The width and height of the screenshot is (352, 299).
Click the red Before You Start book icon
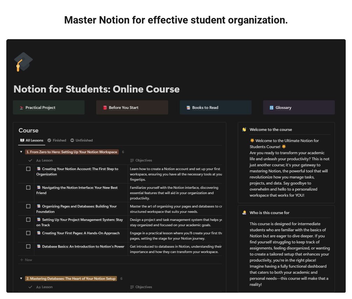(105, 108)
